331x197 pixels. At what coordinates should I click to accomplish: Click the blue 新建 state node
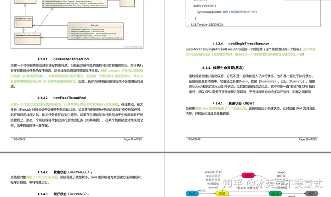coord(192,193)
